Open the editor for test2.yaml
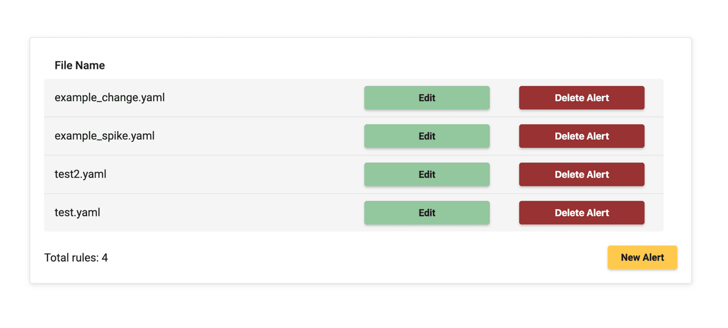The width and height of the screenshot is (728, 328). coord(427,175)
